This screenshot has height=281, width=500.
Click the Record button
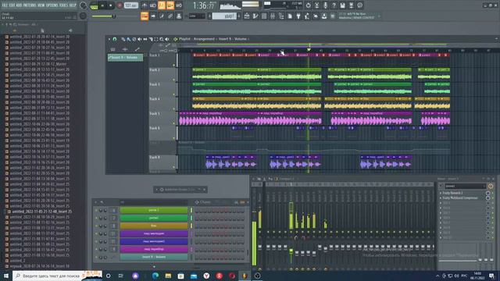click(x=120, y=5)
